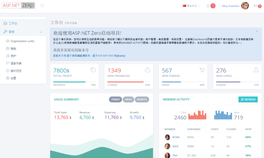Select the MONTH sales filter
The width and height of the screenshot is (264, 158).
(x=142, y=99)
